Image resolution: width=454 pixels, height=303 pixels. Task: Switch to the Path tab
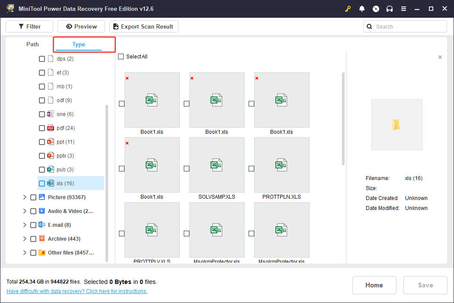tap(32, 44)
